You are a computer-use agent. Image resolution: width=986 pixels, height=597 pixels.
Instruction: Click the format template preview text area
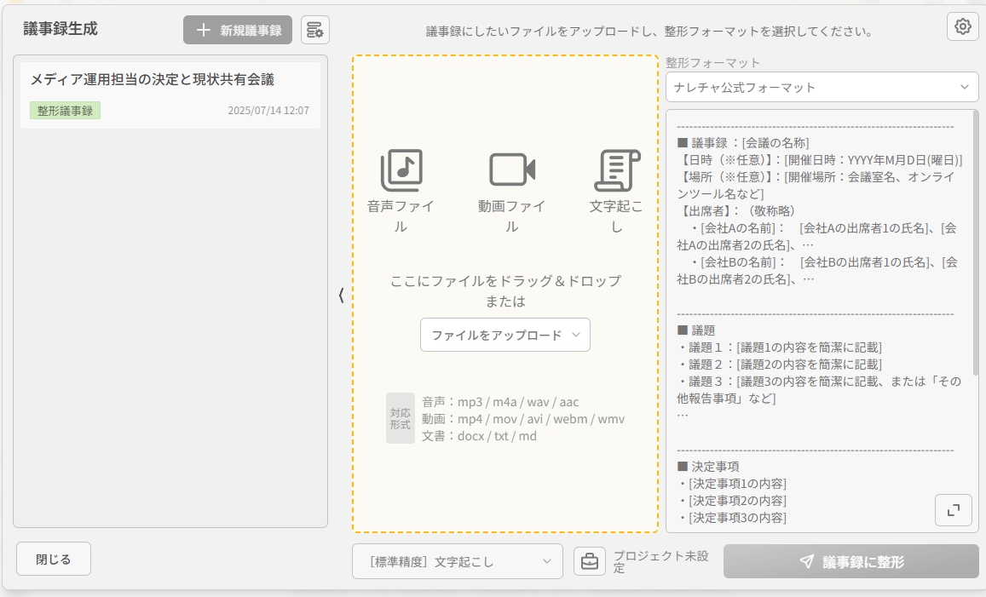tap(818, 341)
